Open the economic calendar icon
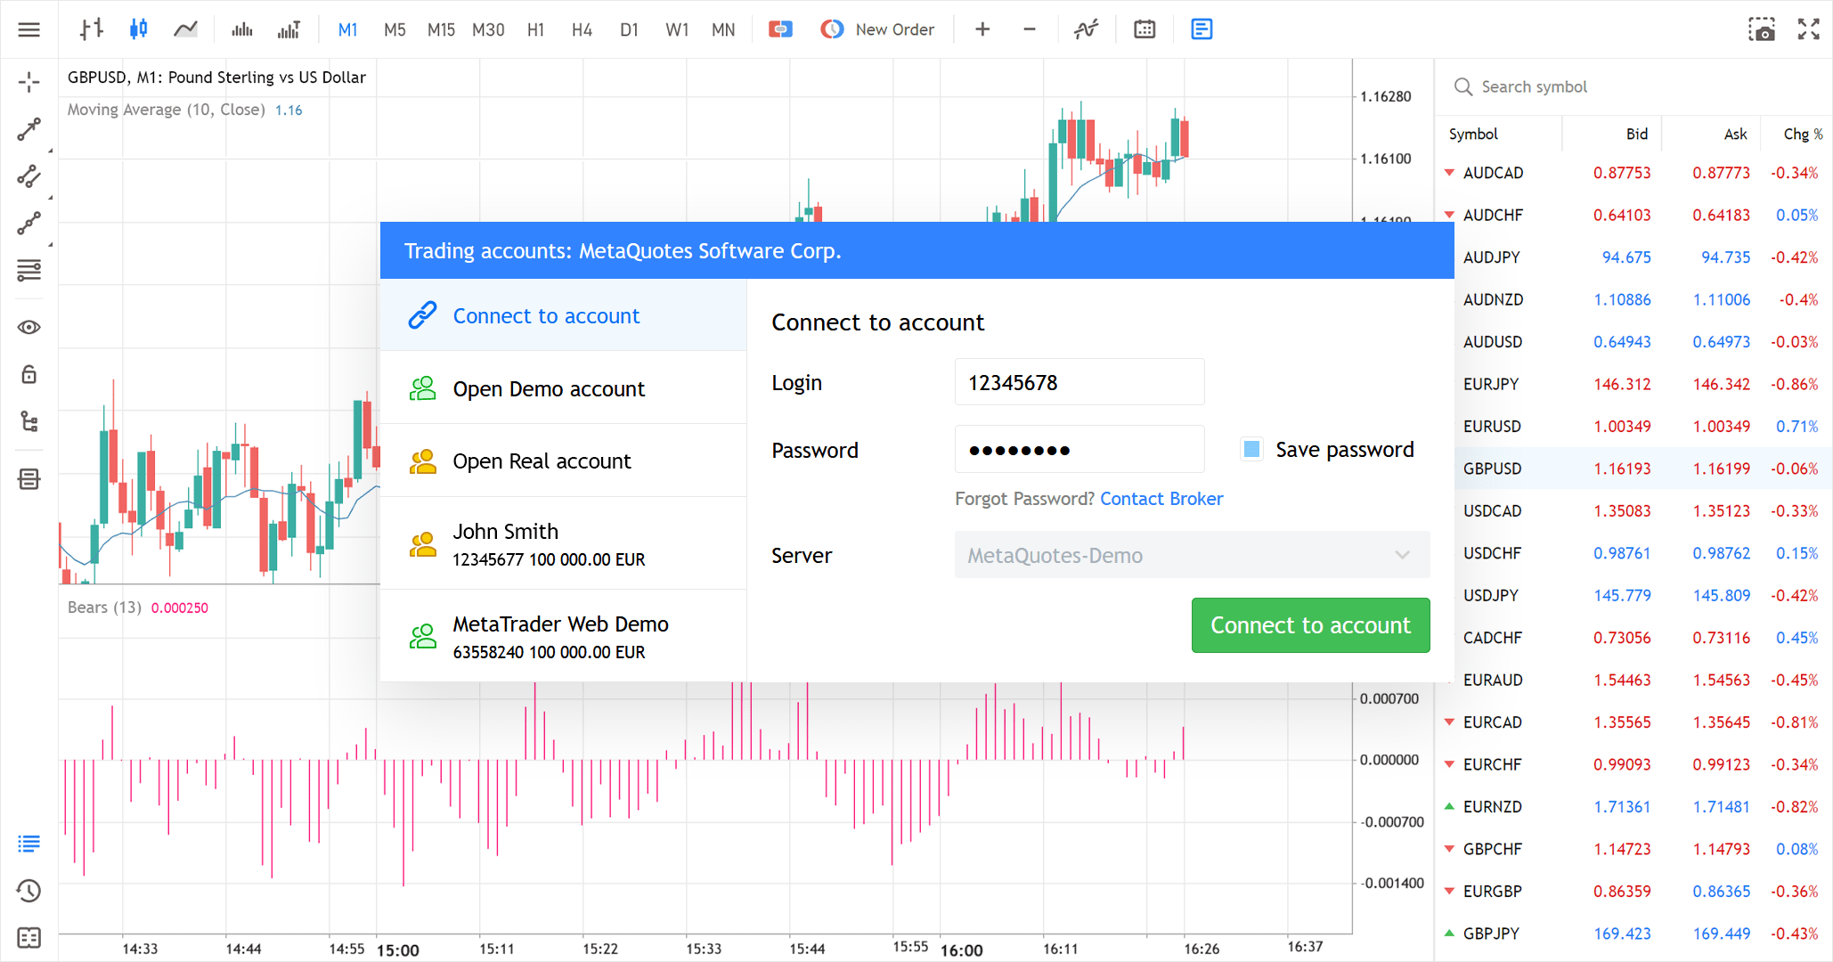1833x962 pixels. click(1145, 29)
